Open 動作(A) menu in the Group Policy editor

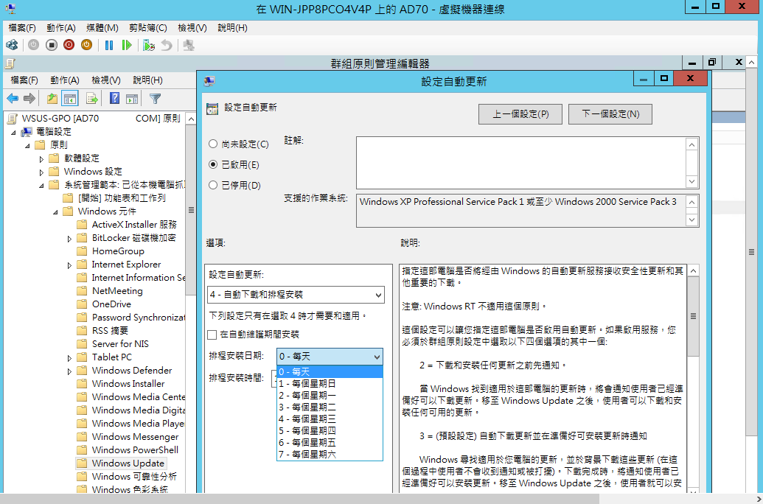tap(65, 80)
